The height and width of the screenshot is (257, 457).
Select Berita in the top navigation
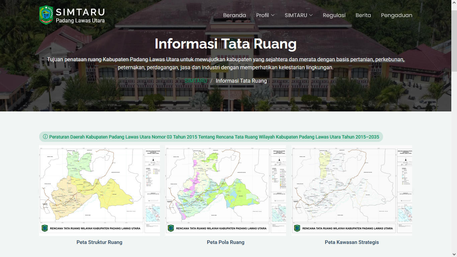coord(363,15)
